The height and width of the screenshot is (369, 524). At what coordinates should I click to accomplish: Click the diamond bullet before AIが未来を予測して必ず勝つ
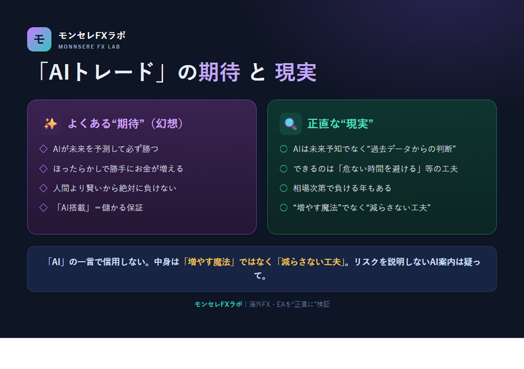[x=43, y=149]
